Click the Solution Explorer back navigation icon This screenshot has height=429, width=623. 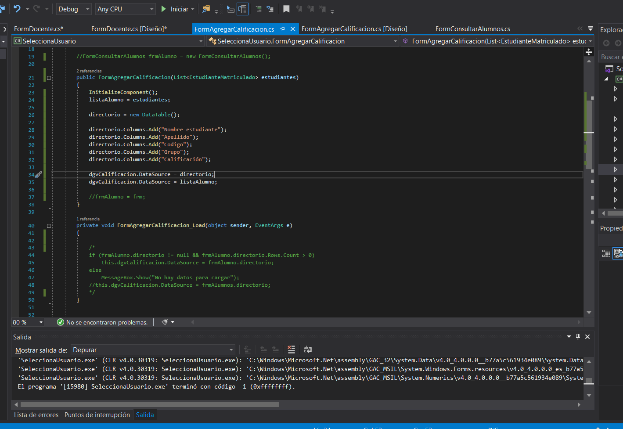tap(606, 43)
